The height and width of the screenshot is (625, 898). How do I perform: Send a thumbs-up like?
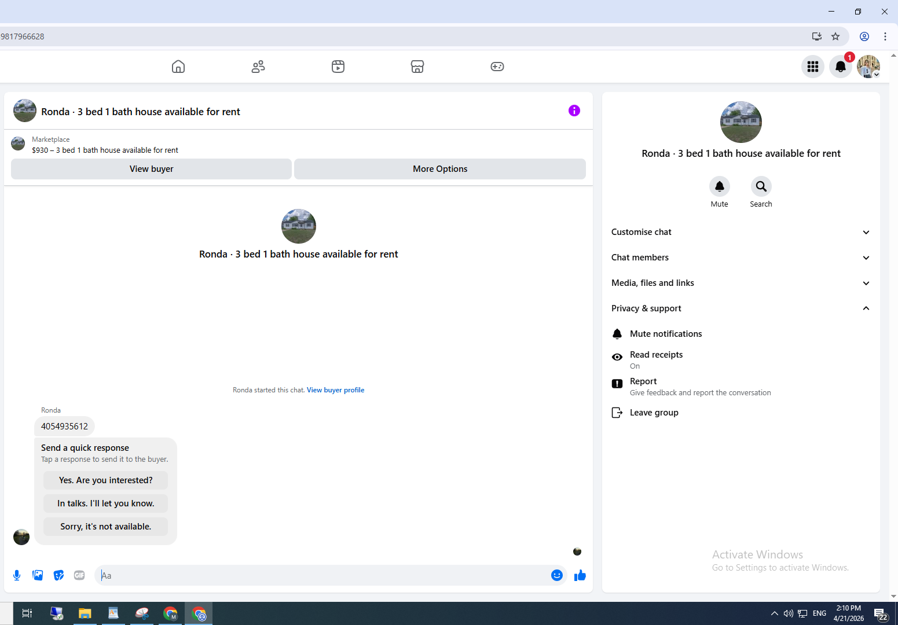(580, 575)
